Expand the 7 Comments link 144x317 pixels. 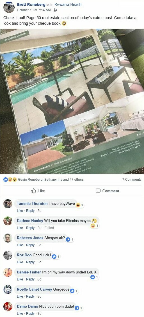[132, 180]
